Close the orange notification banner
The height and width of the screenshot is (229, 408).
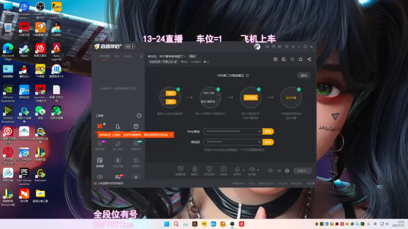[171, 135]
